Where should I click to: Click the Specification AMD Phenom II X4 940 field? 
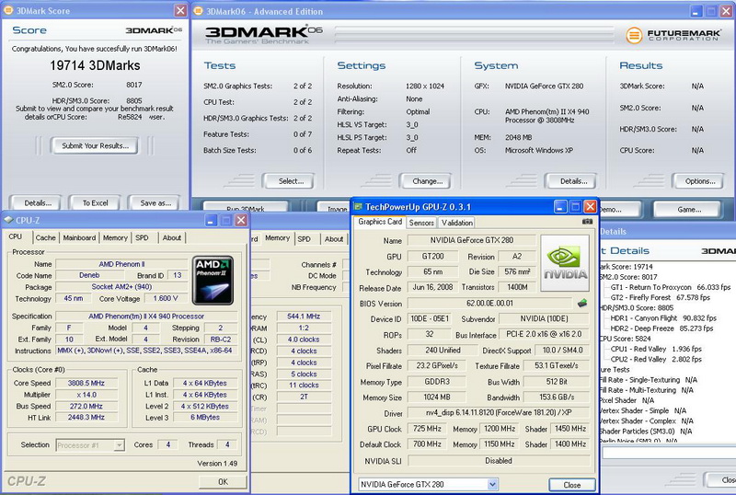pyautogui.click(x=146, y=317)
